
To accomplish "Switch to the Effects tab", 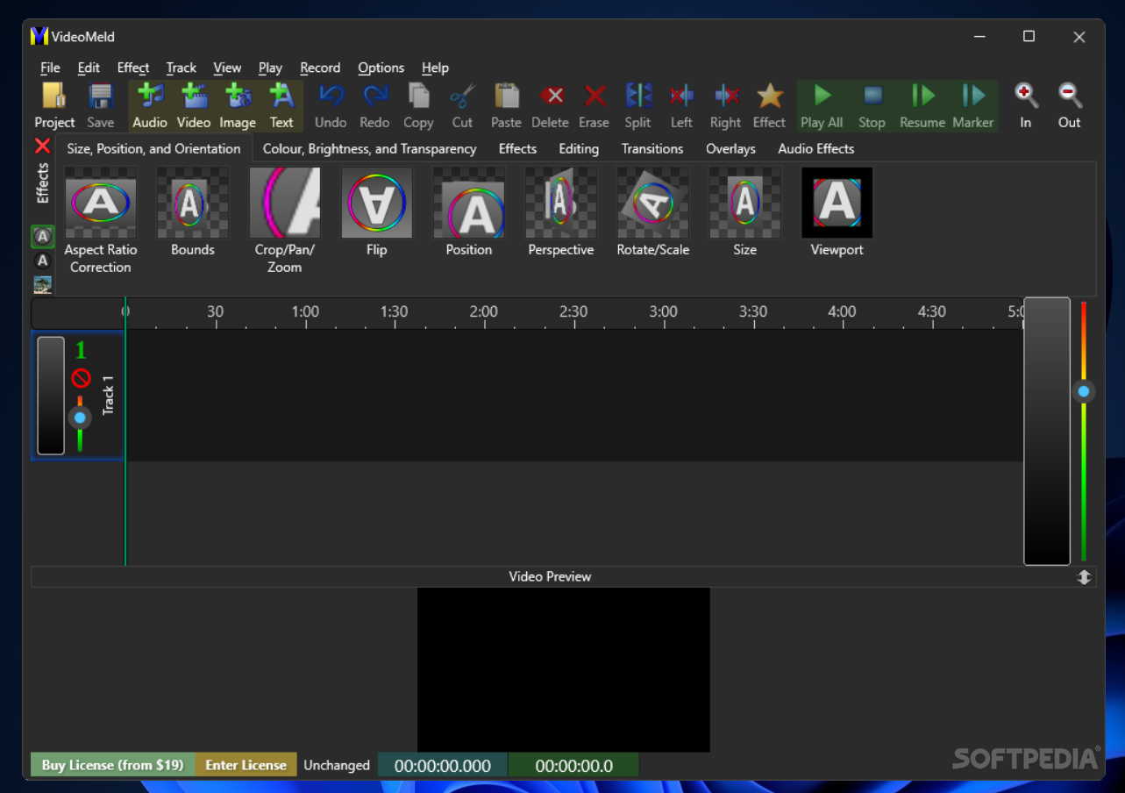I will [x=517, y=148].
